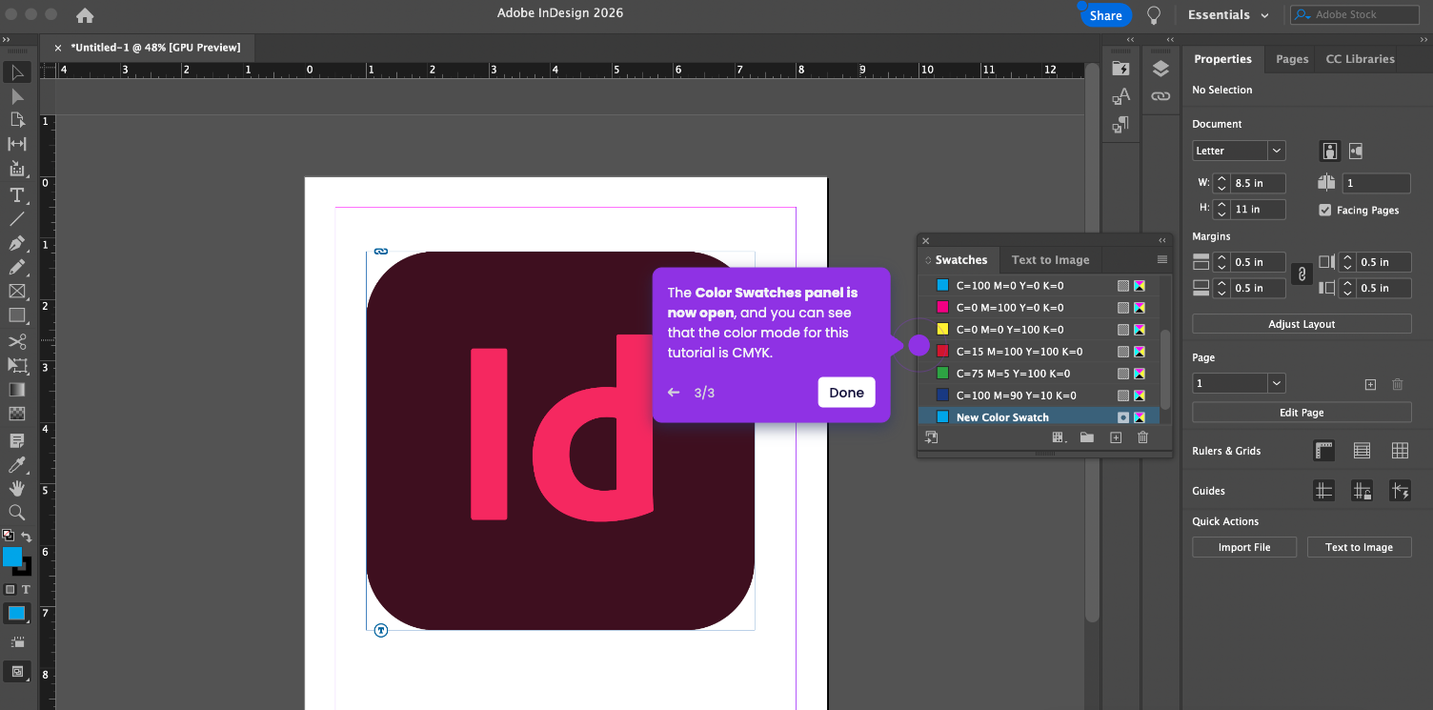The height and width of the screenshot is (710, 1433).
Task: Toggle Show Rulers button
Action: [x=1323, y=451]
